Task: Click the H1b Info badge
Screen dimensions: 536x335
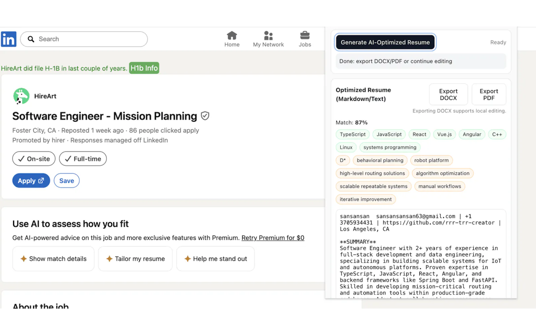Action: click(144, 68)
